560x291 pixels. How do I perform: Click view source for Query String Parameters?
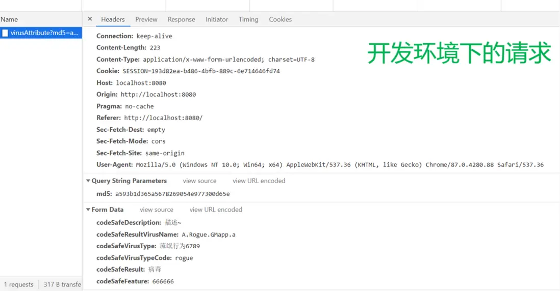coord(199,181)
